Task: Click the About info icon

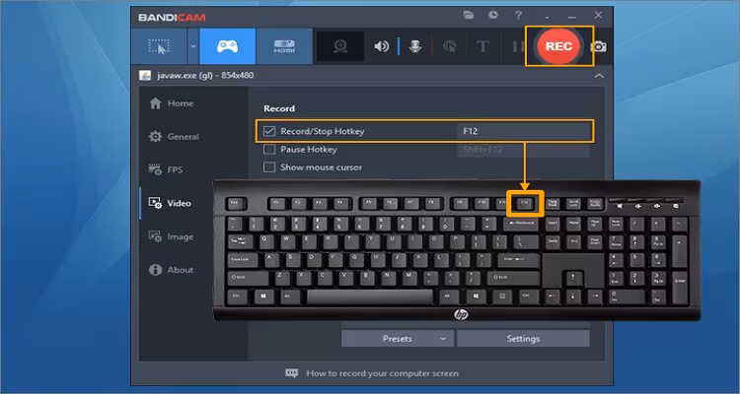Action: (x=155, y=270)
